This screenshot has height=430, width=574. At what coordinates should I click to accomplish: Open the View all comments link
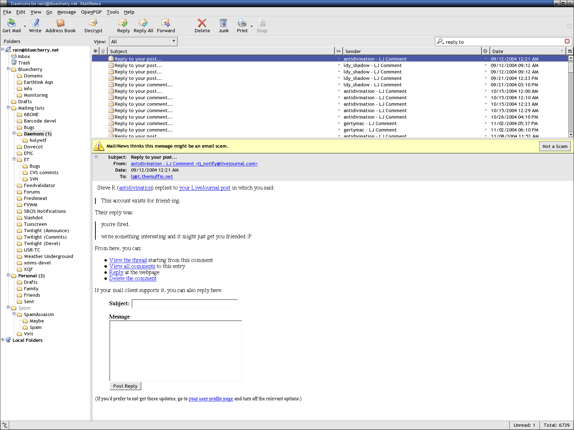(132, 266)
